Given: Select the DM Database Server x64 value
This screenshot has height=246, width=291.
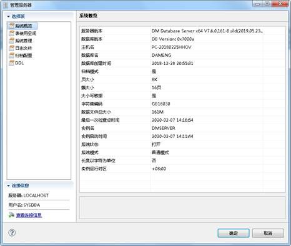Looking at the screenshot, I should click(207, 31).
